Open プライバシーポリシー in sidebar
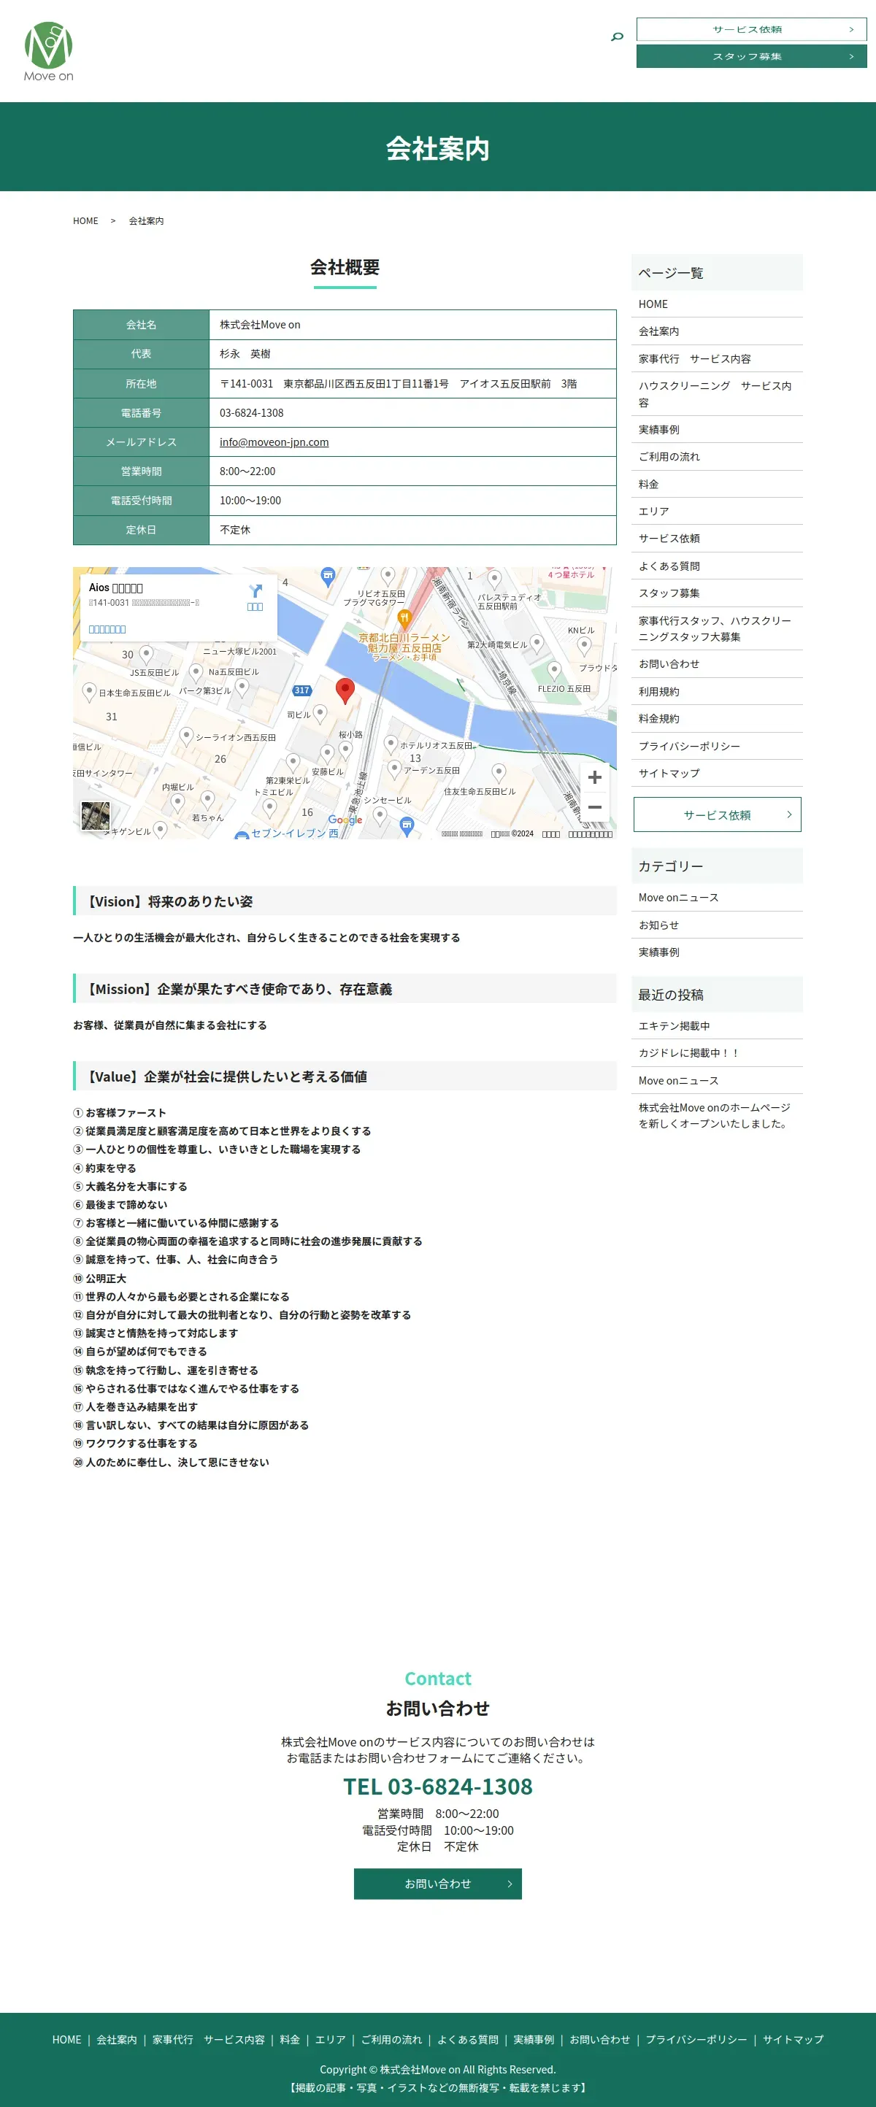876x2107 pixels. [718, 746]
